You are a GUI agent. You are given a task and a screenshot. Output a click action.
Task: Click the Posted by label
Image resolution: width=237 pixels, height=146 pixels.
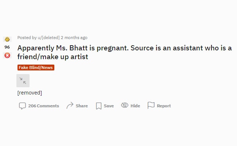[x=26, y=38]
